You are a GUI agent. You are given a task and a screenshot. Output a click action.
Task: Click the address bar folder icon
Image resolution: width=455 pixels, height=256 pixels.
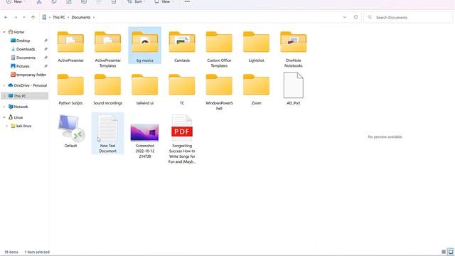coord(44,17)
